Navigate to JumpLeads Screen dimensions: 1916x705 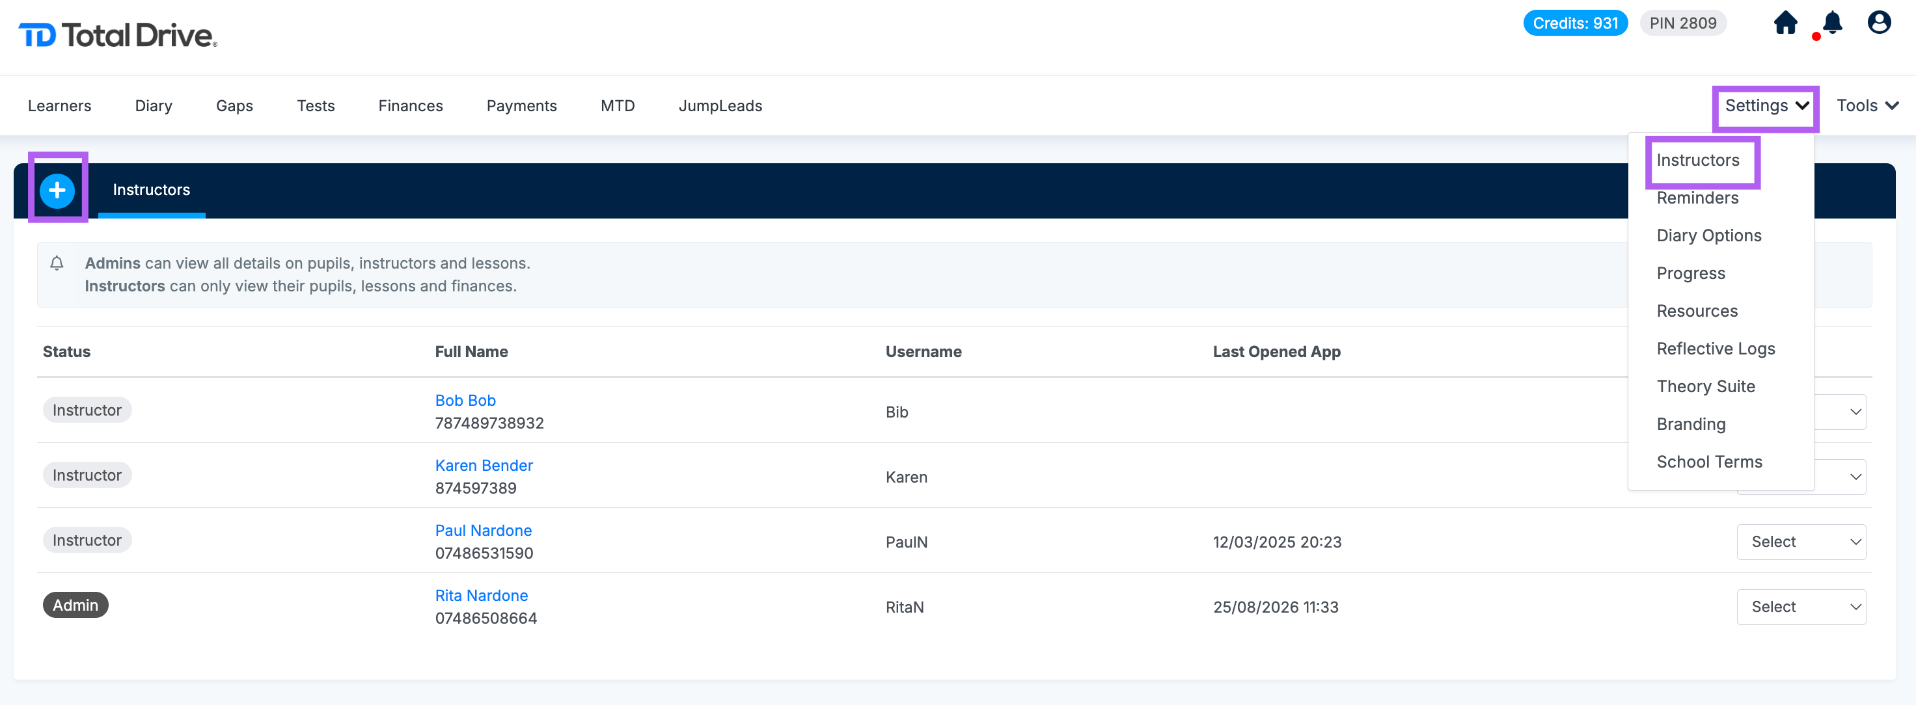(720, 105)
